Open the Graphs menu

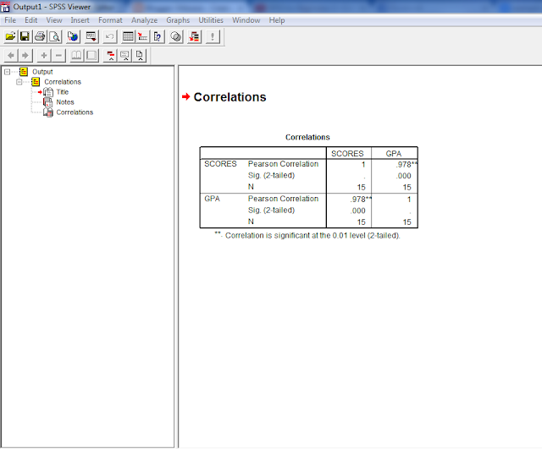pyautogui.click(x=178, y=20)
